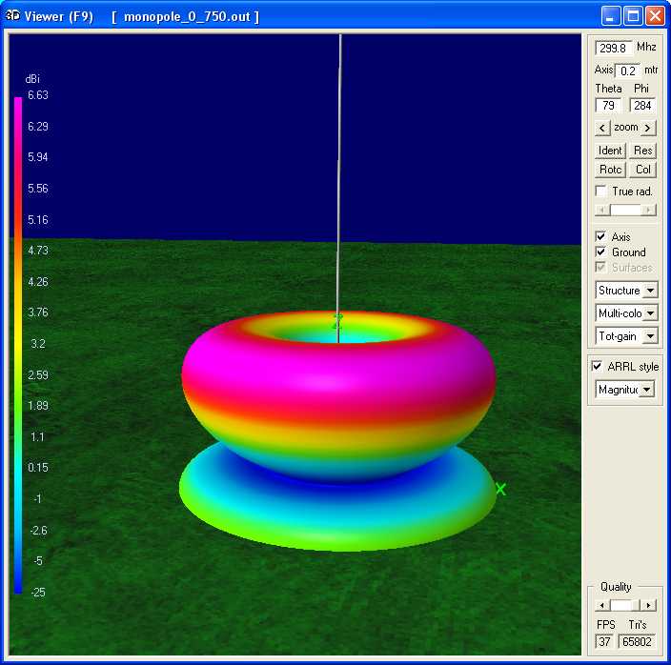This screenshot has height=665, width=671.
Task: Click the zoom in right arrow button
Action: [648, 128]
